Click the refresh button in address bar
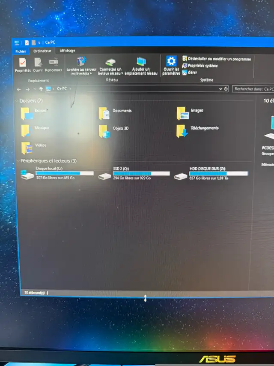Viewport: 274px width, 366px height. click(x=226, y=89)
